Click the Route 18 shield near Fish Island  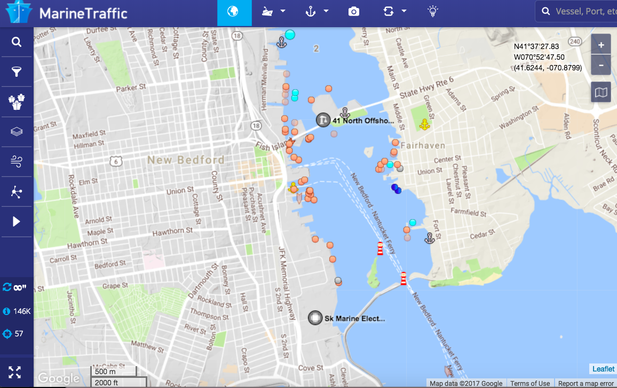[x=256, y=126]
